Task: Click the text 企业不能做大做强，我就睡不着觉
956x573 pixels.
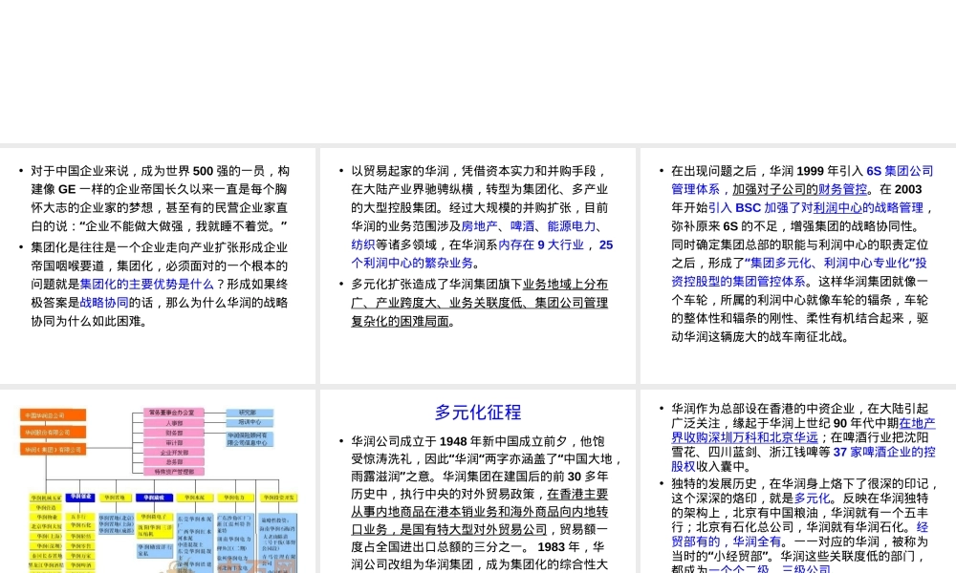Action: (x=183, y=226)
